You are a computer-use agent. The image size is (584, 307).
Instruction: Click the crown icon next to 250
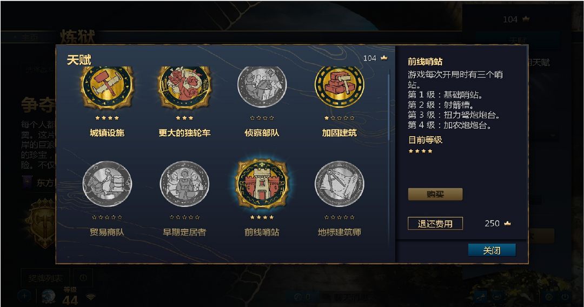point(507,223)
